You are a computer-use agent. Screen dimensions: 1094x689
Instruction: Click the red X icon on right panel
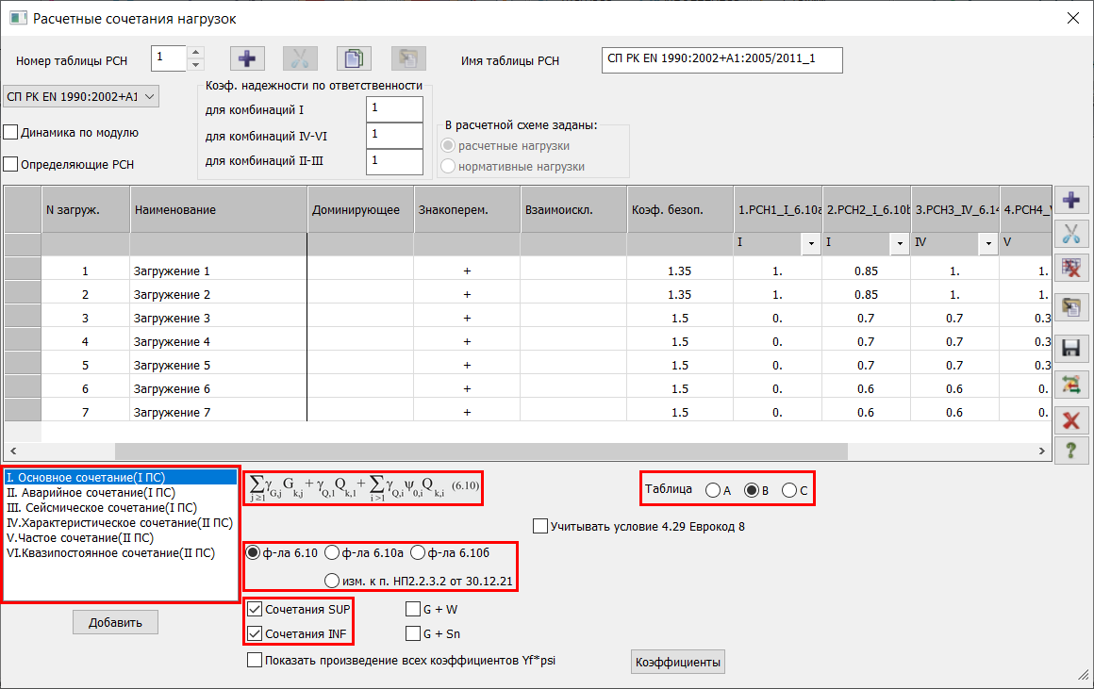1070,419
